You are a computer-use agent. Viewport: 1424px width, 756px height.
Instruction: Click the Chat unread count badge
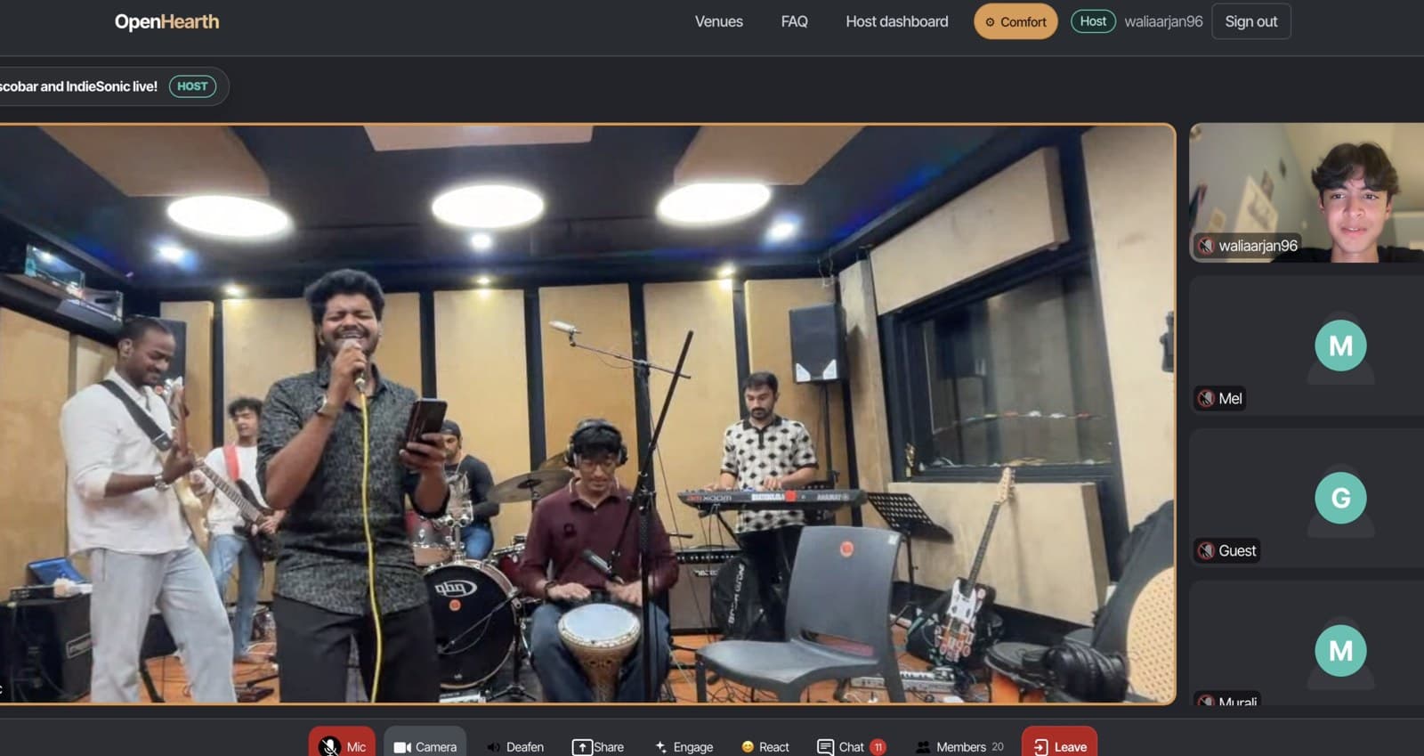878,747
